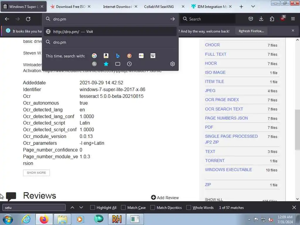
Task: Jump to previous find match arrow
Action: [x=72, y=207]
